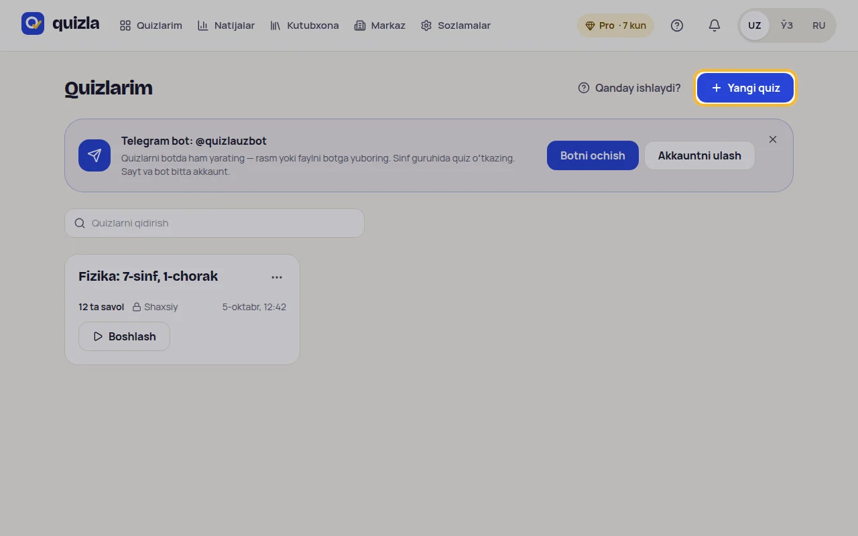858x536 pixels.
Task: Open the Natijalar page
Action: point(226,25)
